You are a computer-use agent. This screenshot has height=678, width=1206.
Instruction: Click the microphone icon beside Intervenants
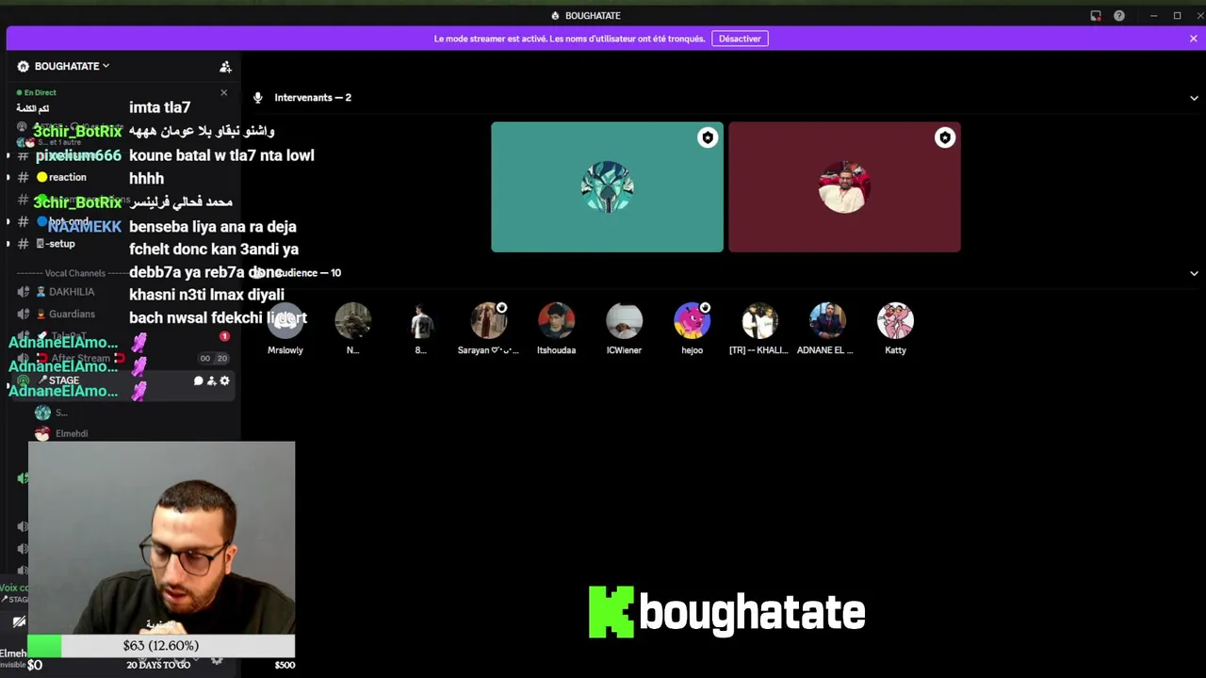tap(258, 98)
